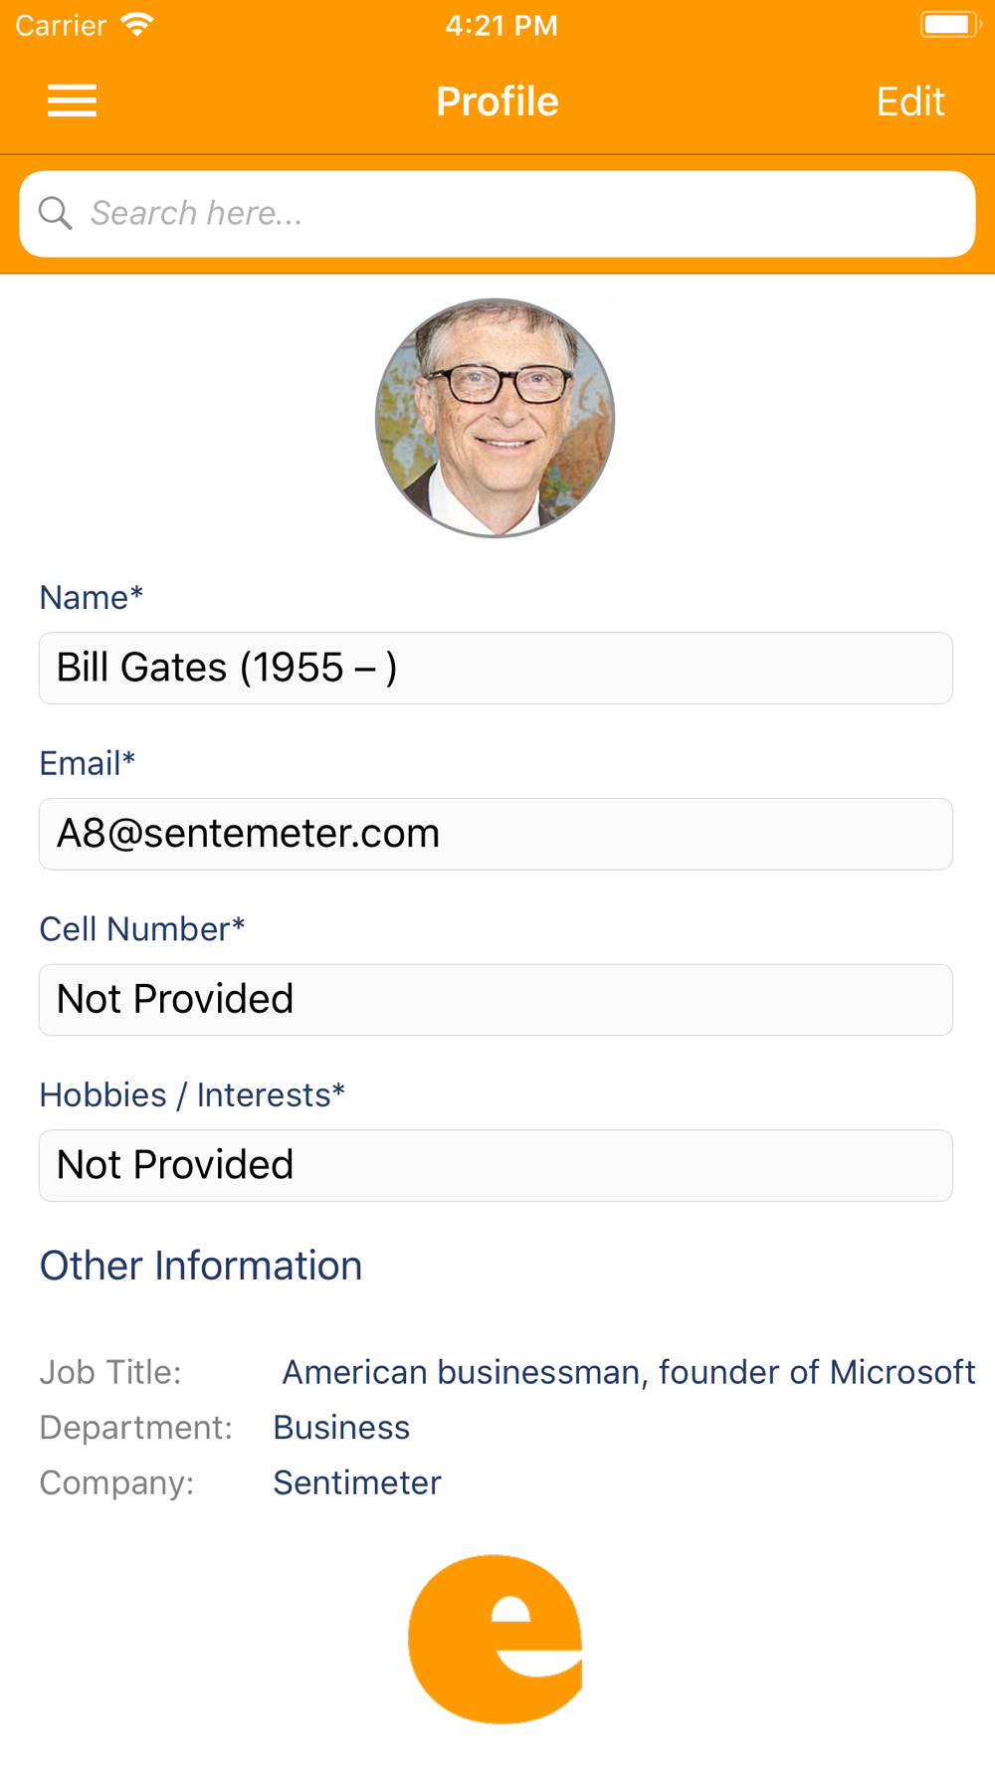Image resolution: width=995 pixels, height=1769 pixels.
Task: Tap the Name* field label
Action: 92,597
